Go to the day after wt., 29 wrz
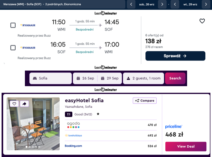 (x=206, y=4)
